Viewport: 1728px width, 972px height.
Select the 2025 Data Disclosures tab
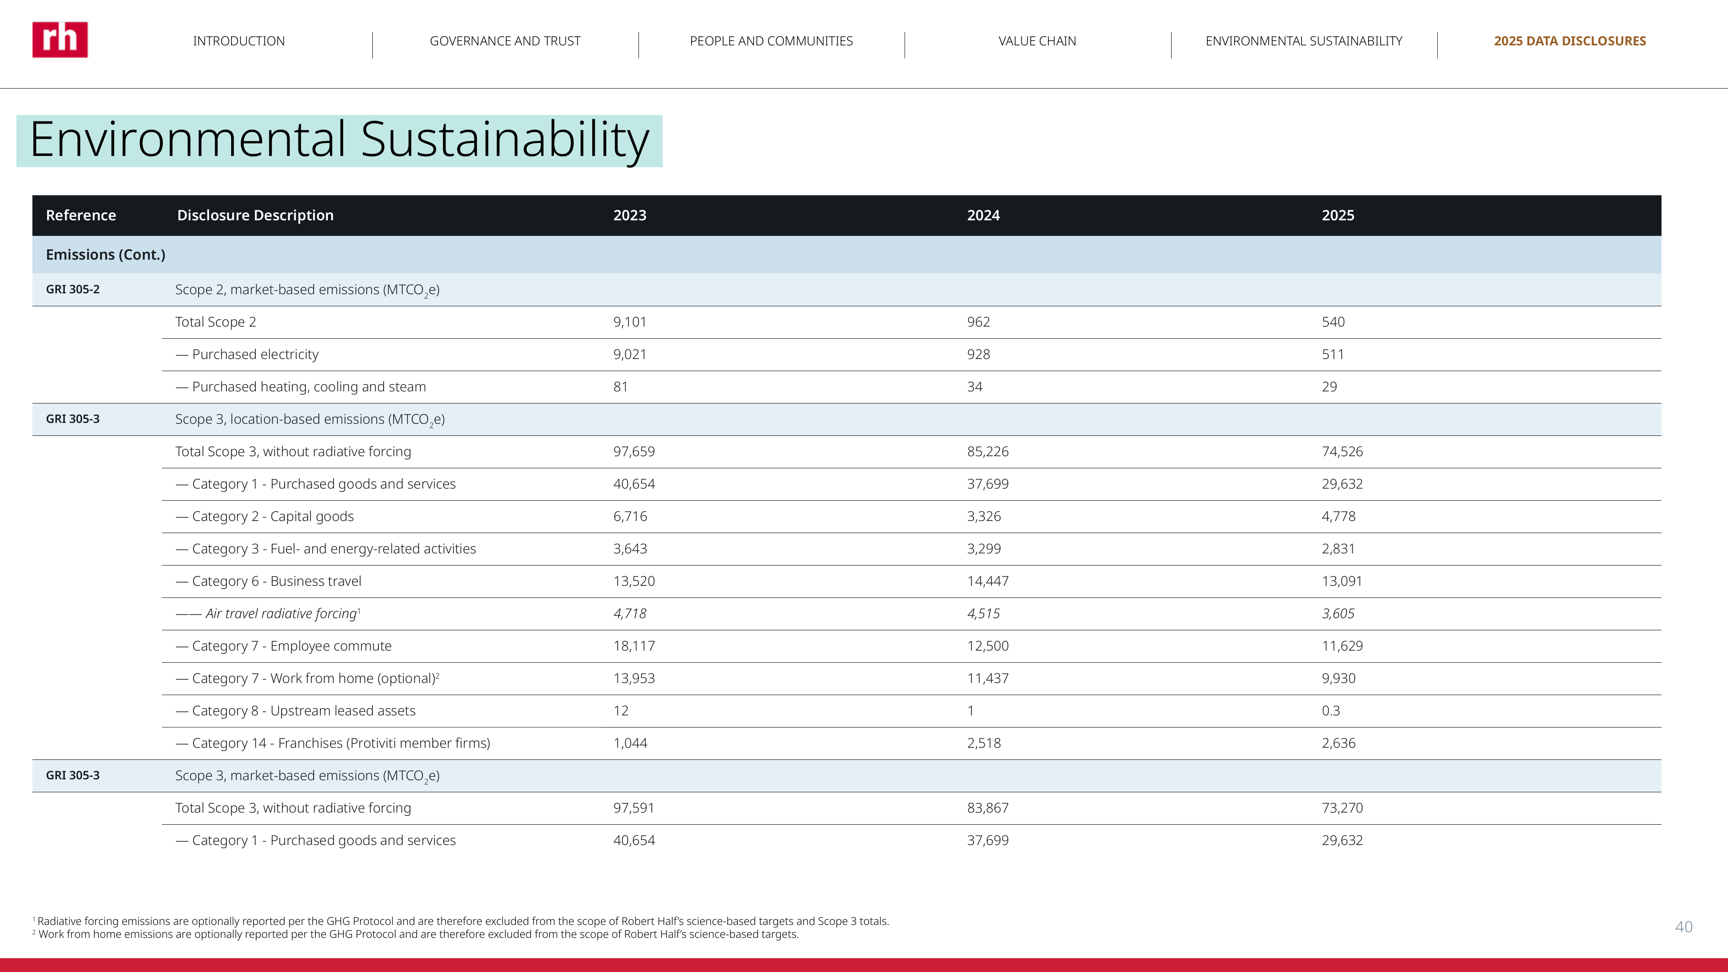point(1570,41)
